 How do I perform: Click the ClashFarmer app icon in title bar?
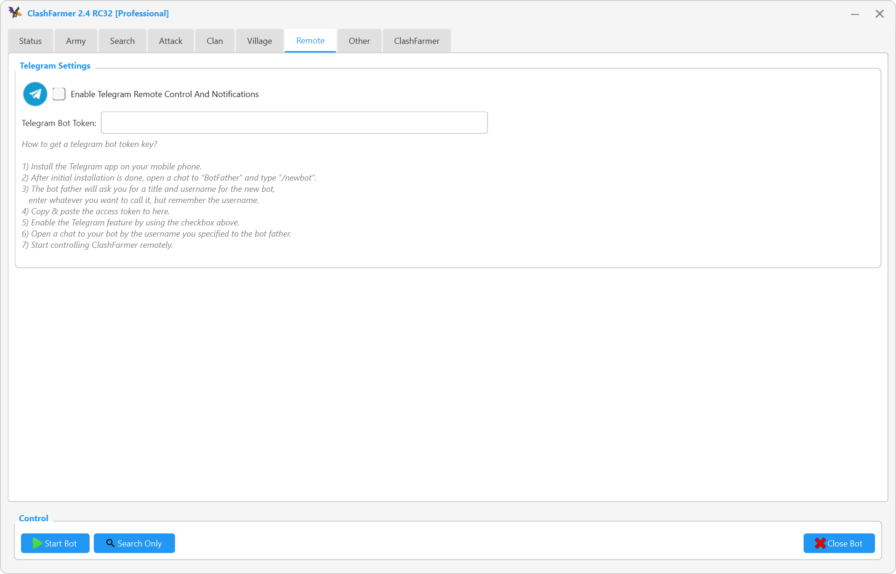(x=15, y=13)
